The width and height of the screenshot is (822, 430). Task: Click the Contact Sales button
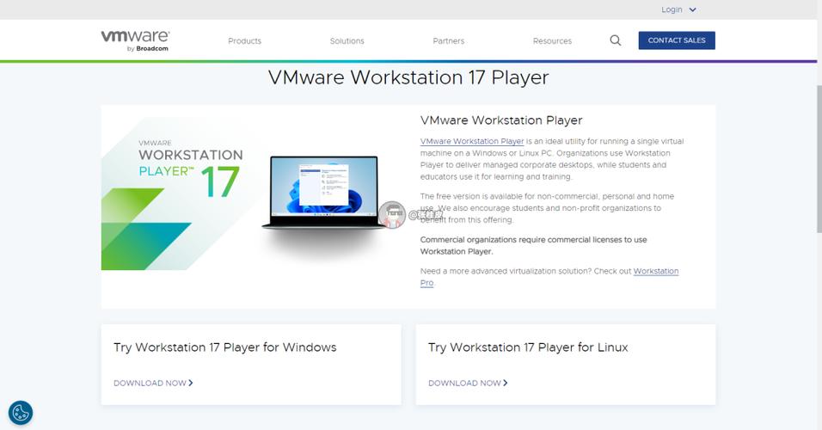pyautogui.click(x=677, y=40)
